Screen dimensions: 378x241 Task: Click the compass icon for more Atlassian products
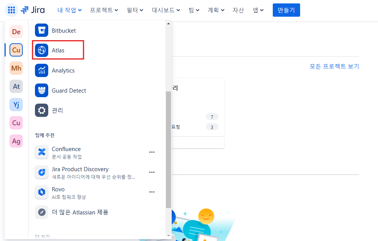(x=41, y=212)
